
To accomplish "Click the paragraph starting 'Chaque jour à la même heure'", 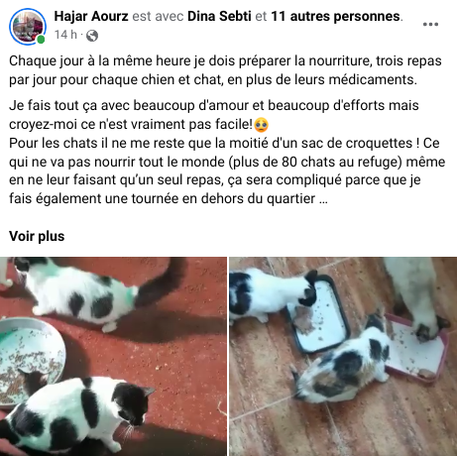I will (x=225, y=70).
